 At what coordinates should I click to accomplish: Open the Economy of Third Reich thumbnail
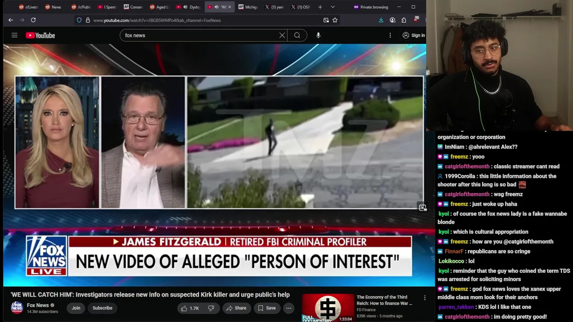click(328, 308)
